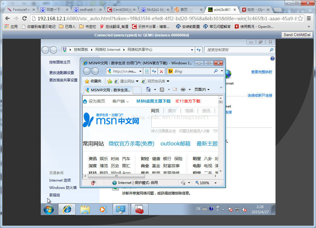Open 更改适配器设置 in control panel
This screenshot has width=316, height=228.
[61, 73]
